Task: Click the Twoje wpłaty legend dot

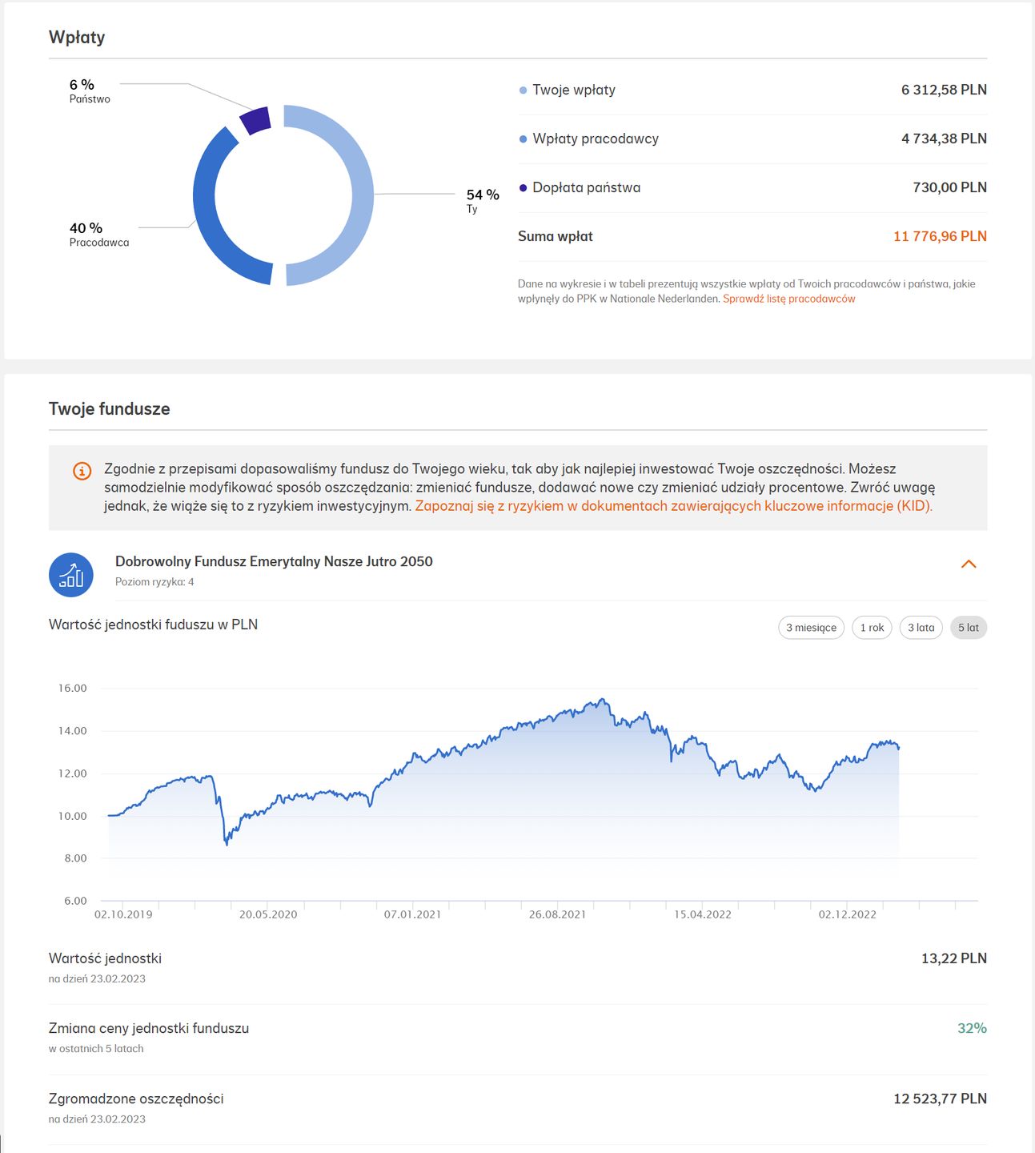Action: (524, 90)
